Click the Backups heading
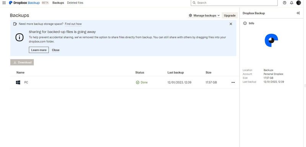 click(x=20, y=15)
